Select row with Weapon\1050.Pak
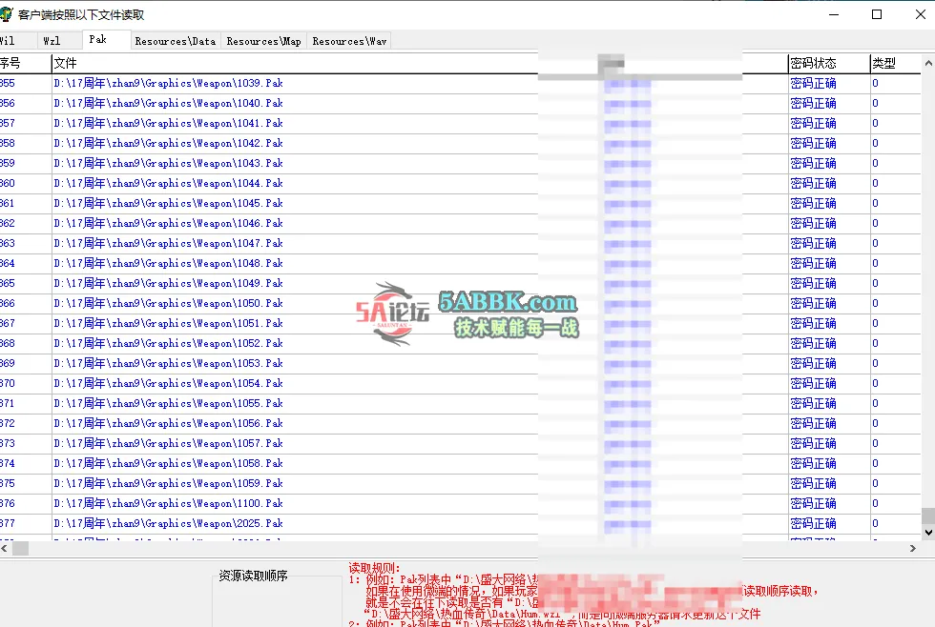 (460, 304)
